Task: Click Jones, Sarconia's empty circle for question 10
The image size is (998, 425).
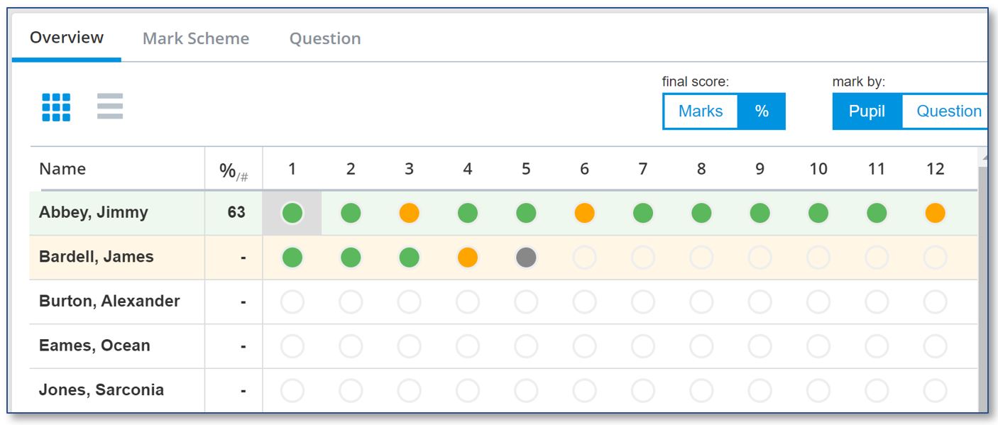Action: pyautogui.click(x=818, y=390)
